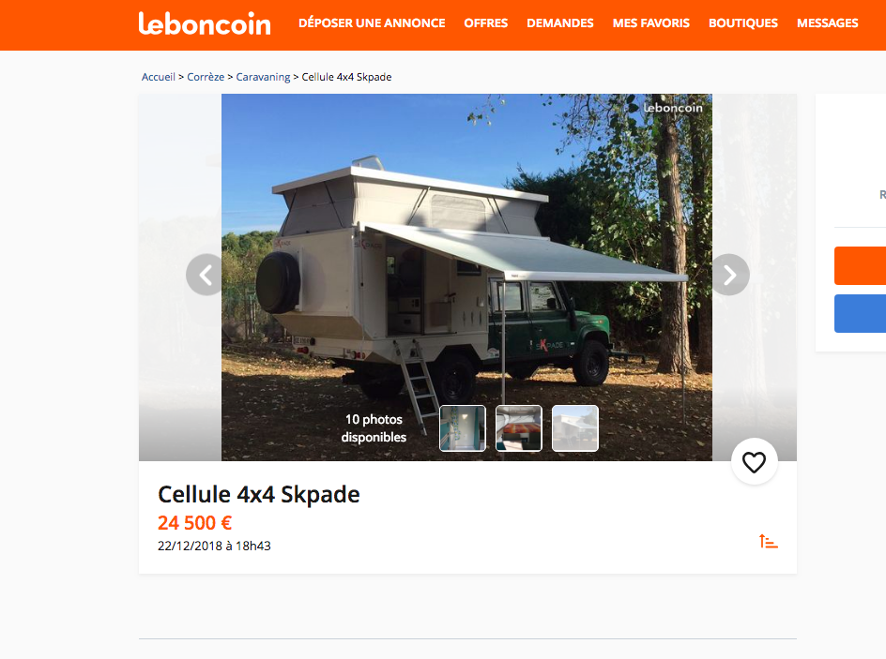
Task: Add listing to favorites with heart icon
Action: 754,462
